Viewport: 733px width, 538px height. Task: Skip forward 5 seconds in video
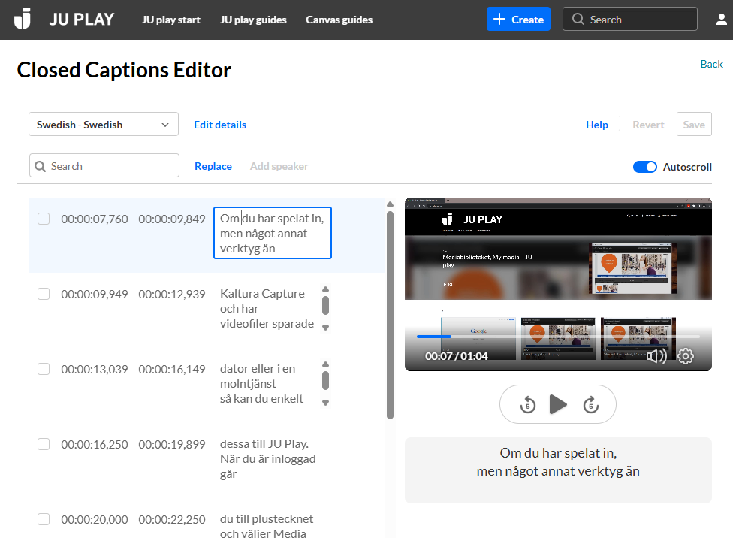(590, 405)
